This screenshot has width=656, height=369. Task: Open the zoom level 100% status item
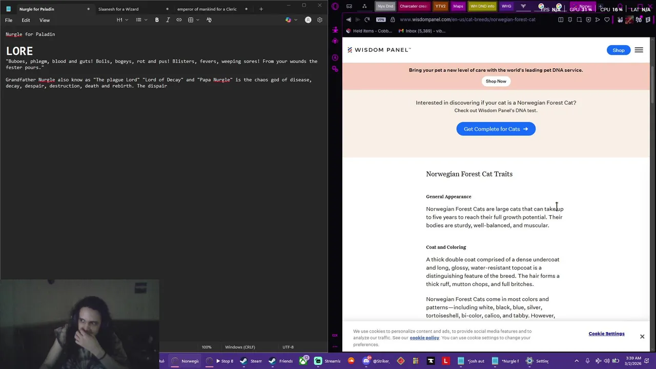[x=207, y=347]
